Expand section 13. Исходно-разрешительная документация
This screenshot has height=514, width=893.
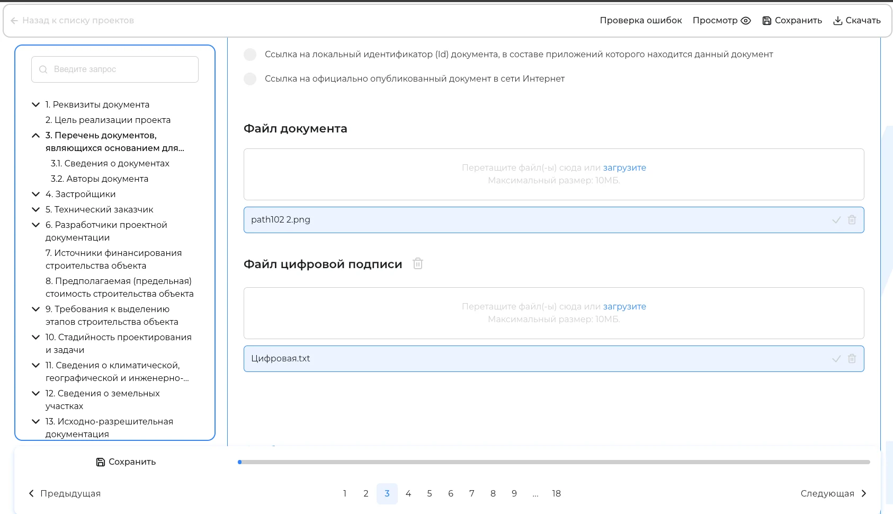click(x=35, y=422)
